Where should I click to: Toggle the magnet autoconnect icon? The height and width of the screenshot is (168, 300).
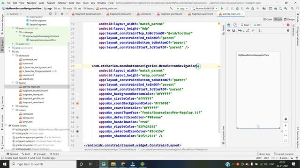(x=233, y=31)
